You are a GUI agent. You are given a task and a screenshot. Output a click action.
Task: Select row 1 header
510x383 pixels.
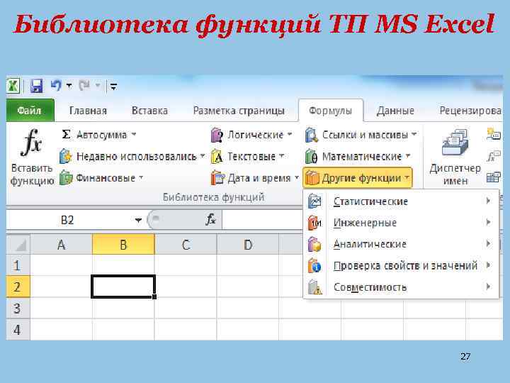click(18, 265)
